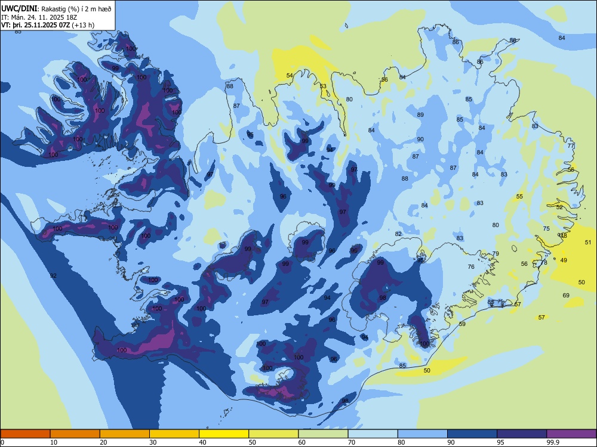The width and height of the screenshot is (597, 447).
Task: Click the '10' legend tick label
Action: pyautogui.click(x=54, y=442)
